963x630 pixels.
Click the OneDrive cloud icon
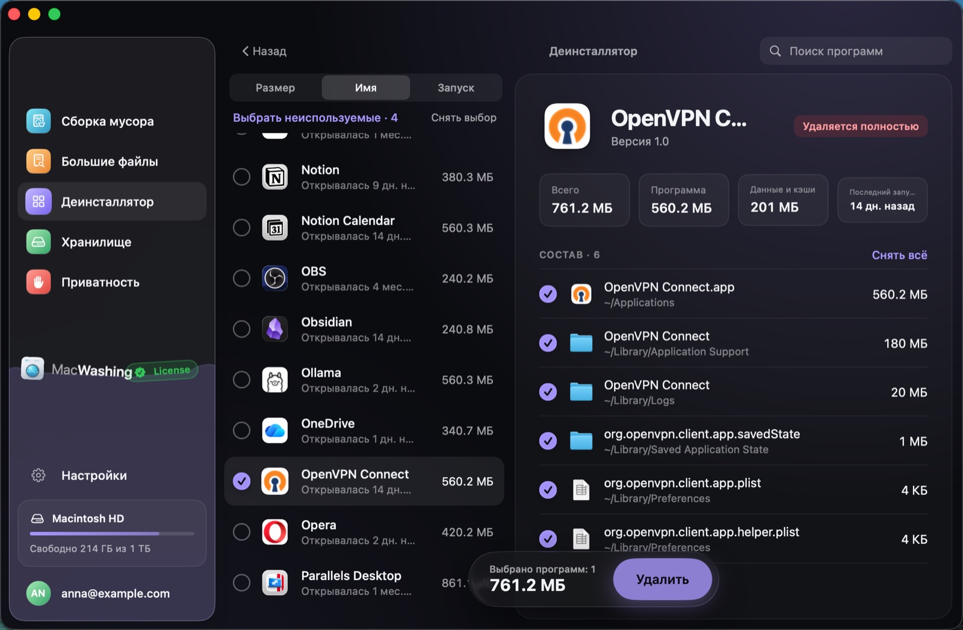(x=275, y=430)
